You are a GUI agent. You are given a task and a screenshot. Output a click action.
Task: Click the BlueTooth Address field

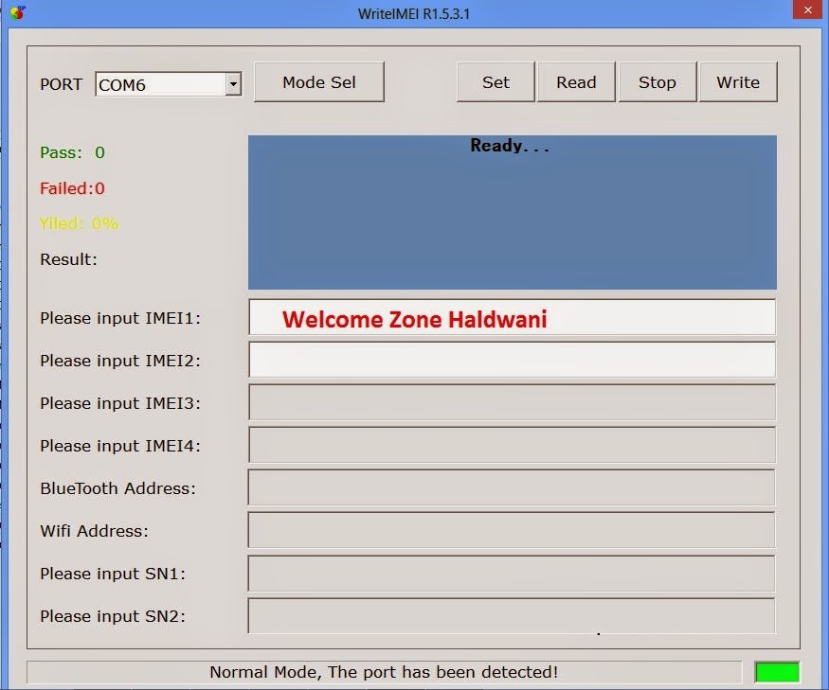512,487
